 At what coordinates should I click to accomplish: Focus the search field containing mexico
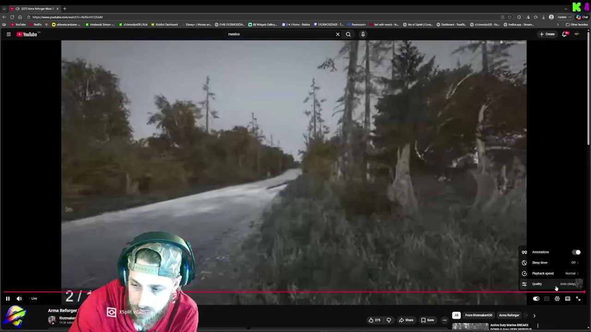click(279, 34)
